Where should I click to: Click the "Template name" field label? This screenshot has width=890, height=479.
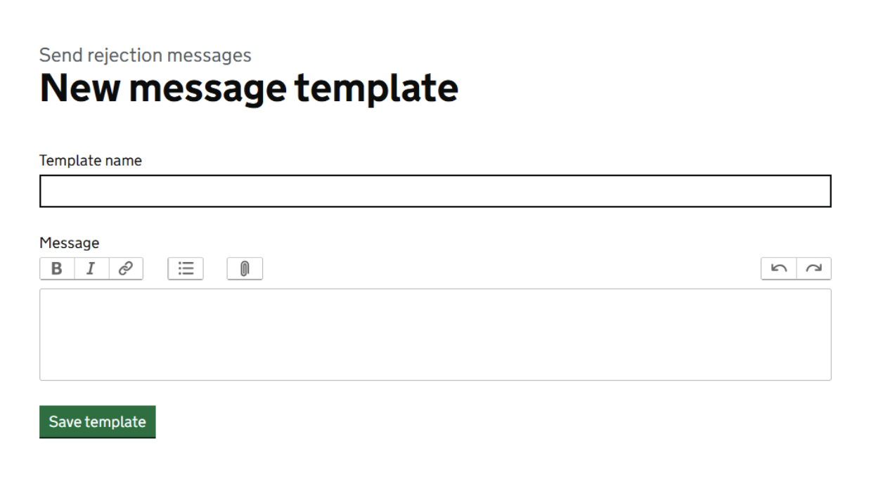coord(91,160)
